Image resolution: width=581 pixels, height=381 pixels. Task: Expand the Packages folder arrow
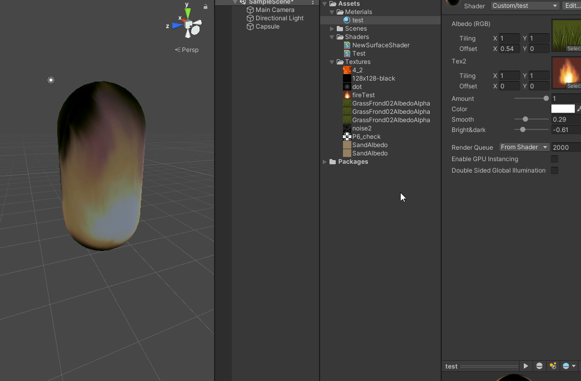coord(325,162)
